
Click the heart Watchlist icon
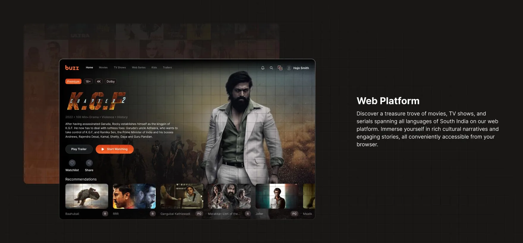[72, 163]
